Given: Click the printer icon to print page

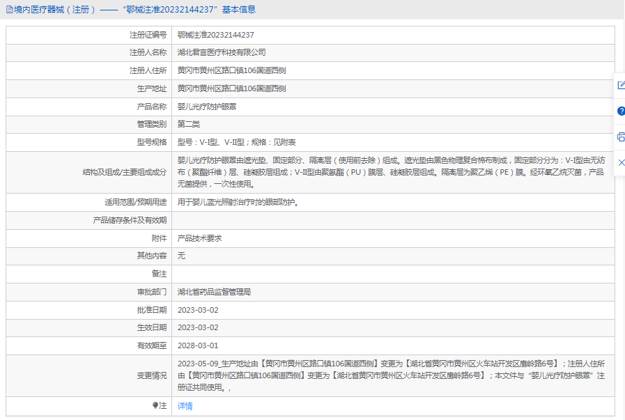Looking at the screenshot, I should pos(620,137).
